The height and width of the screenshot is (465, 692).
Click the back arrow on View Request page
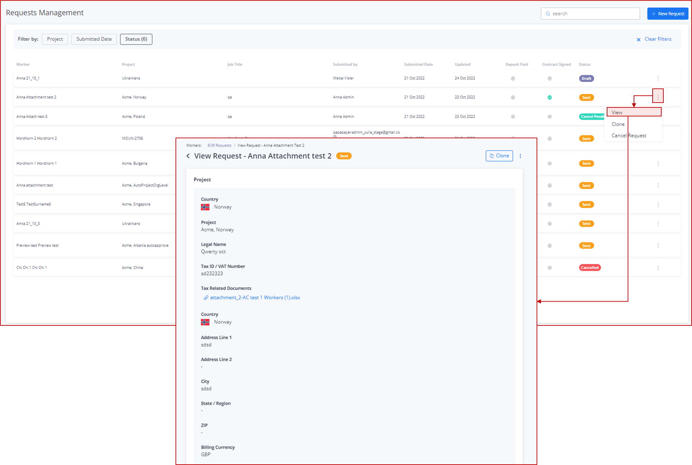click(x=188, y=156)
